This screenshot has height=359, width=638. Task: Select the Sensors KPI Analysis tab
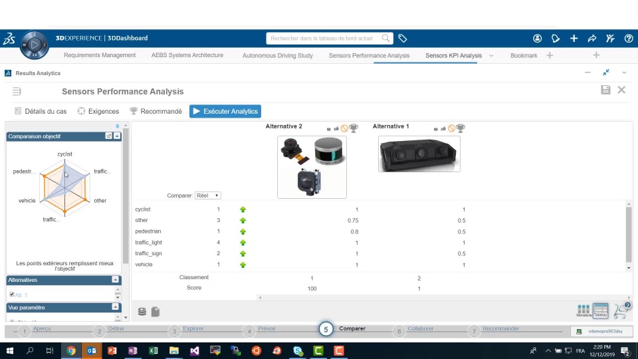click(x=453, y=56)
